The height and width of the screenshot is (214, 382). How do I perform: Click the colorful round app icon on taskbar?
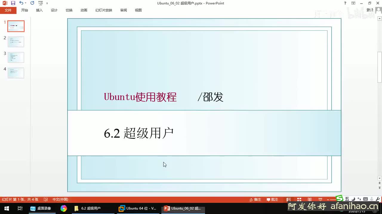coord(64,208)
